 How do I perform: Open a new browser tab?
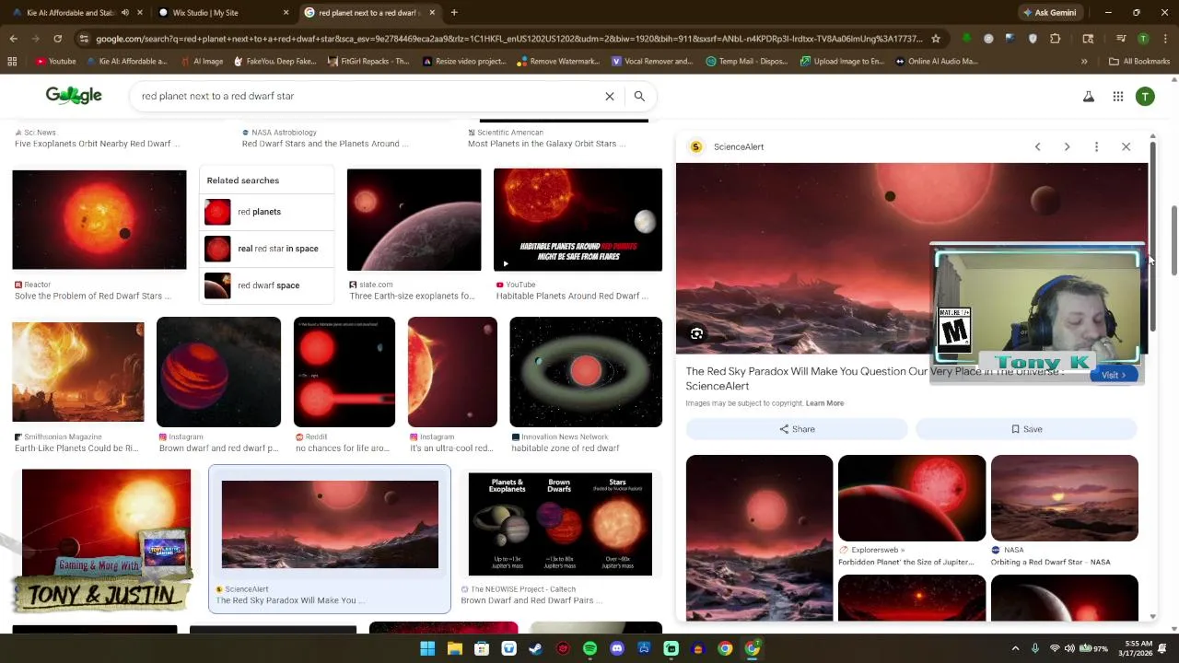pos(454,13)
